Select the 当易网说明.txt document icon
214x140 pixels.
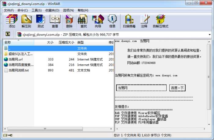coord(6,70)
